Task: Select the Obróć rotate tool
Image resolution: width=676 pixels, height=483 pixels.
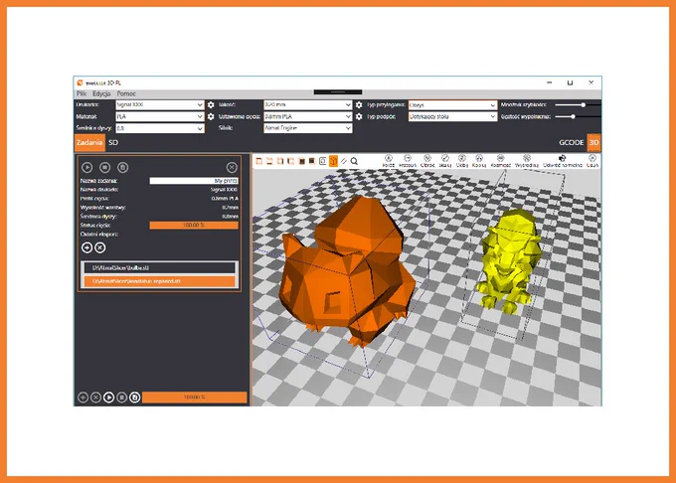Action: pos(427,161)
